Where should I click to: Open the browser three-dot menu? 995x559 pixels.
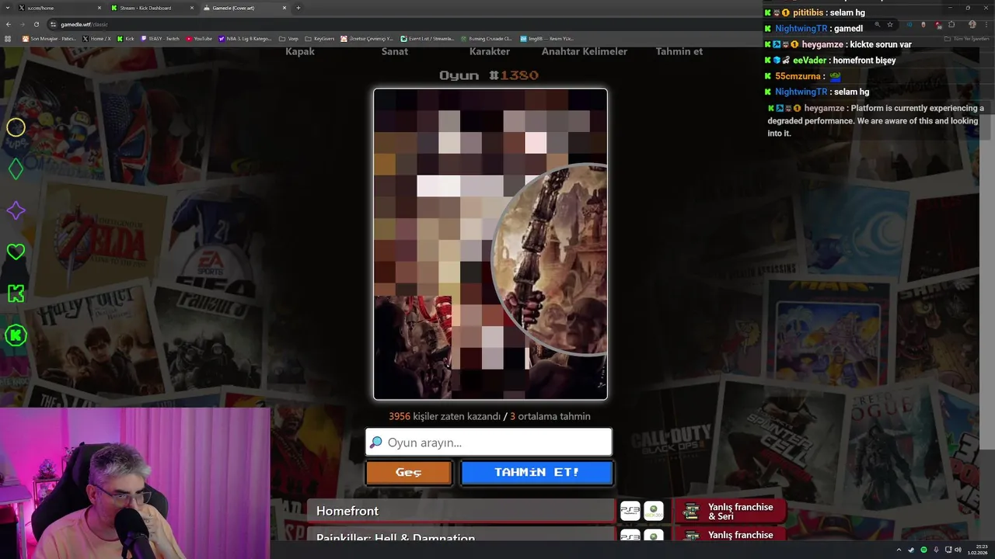click(986, 24)
